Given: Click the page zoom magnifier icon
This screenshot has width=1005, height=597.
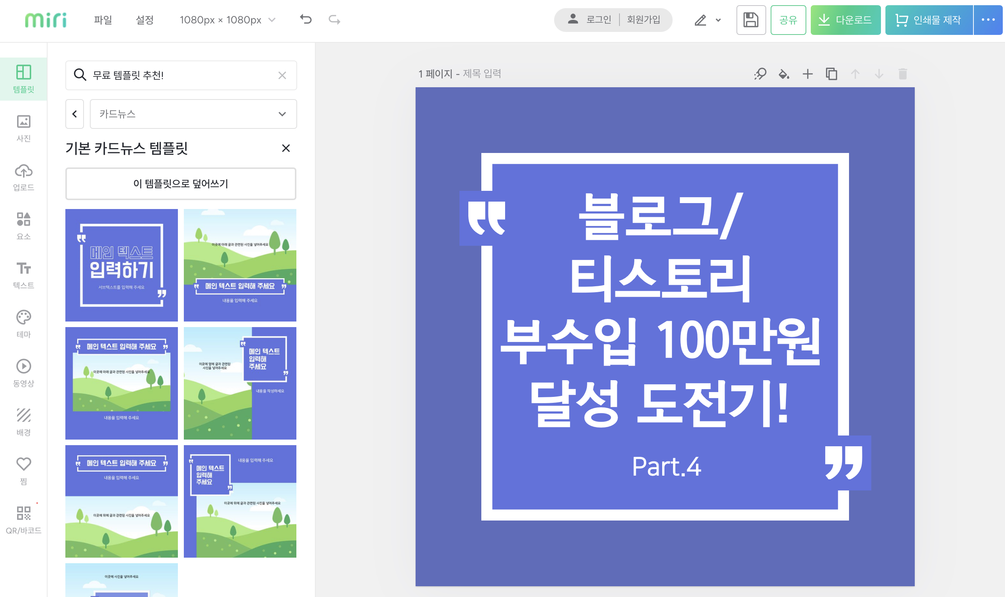Looking at the screenshot, I should 760,74.
